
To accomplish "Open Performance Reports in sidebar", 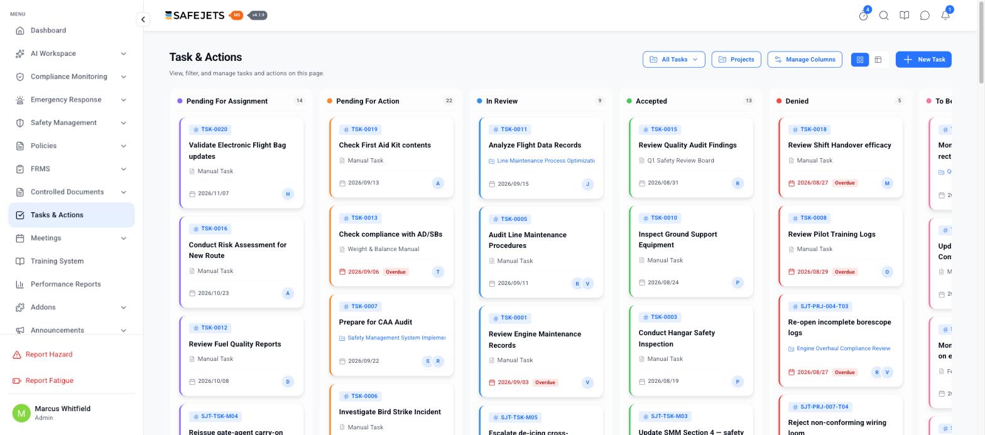I will click(x=72, y=284).
